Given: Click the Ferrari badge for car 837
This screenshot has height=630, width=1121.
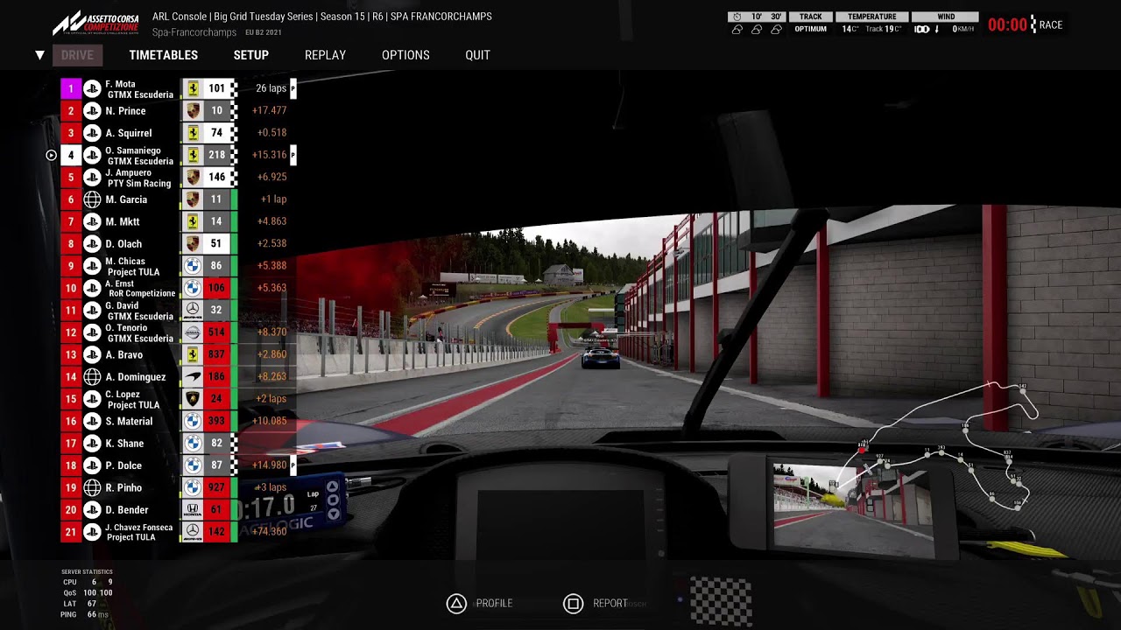Looking at the screenshot, I should point(193,355).
